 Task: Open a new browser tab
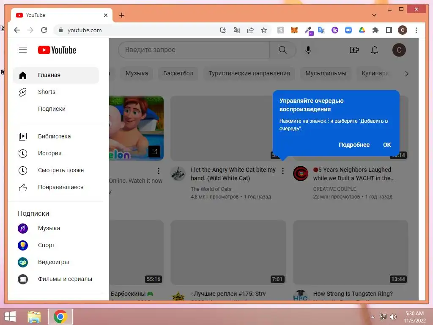tap(122, 15)
